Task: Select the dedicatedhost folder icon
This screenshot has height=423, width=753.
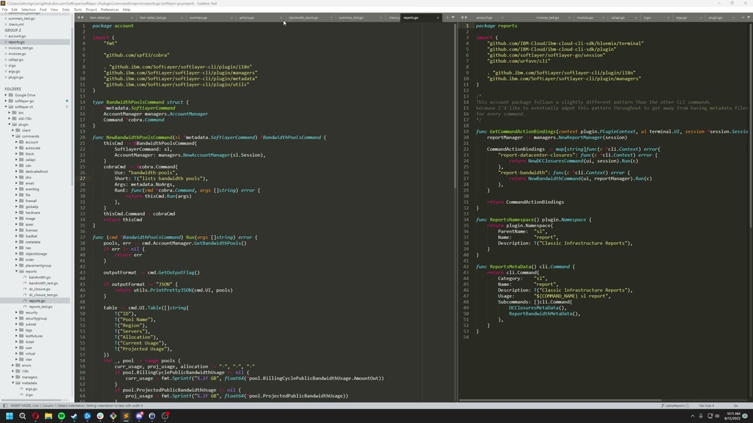Action: coord(22,171)
